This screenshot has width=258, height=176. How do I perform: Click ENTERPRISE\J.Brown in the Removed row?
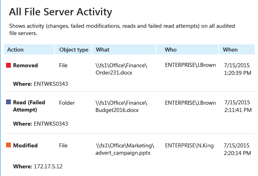click(x=190, y=65)
